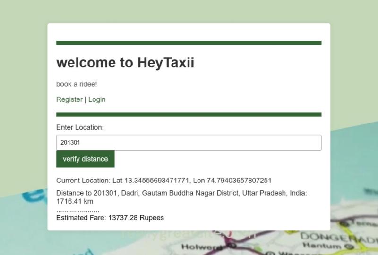Click the pipe separator between Register and Login
Screen dimensions: 378x255
point(86,99)
